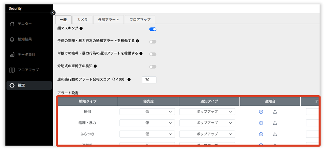
Task: Upload notification sound for 喧嘩・暴力 row
Action: click(275, 123)
